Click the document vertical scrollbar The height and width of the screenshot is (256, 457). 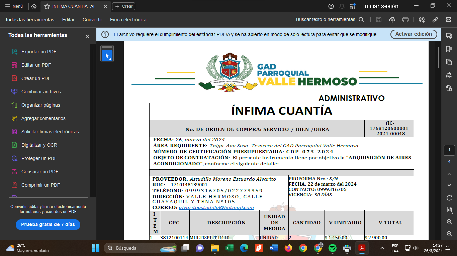click(438, 67)
